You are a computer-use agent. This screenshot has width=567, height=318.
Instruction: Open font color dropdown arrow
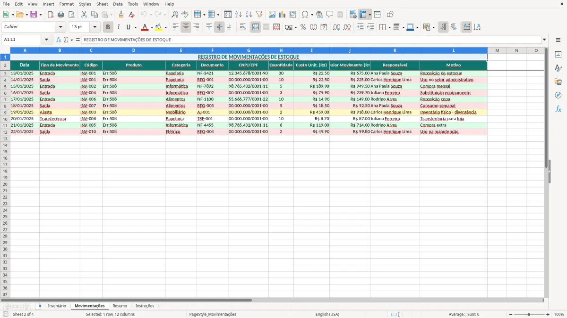tap(152, 27)
